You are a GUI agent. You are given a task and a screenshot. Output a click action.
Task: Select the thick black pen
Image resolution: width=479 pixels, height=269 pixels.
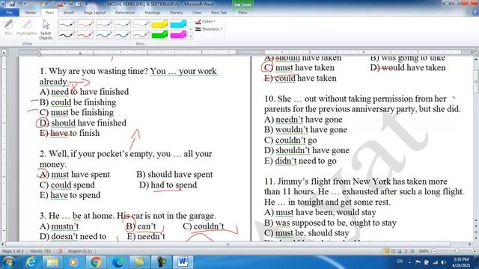point(67,34)
